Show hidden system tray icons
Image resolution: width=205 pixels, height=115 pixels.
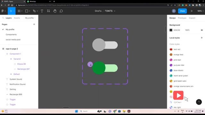pos(175,111)
